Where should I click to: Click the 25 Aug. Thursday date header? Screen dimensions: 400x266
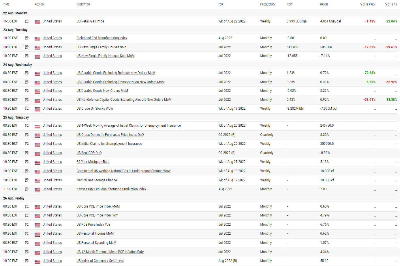[x=16, y=117]
